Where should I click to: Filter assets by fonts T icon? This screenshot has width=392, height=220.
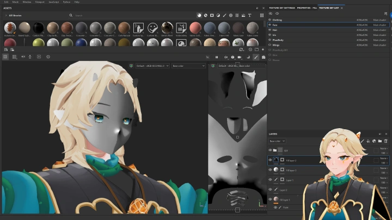[x=249, y=15]
